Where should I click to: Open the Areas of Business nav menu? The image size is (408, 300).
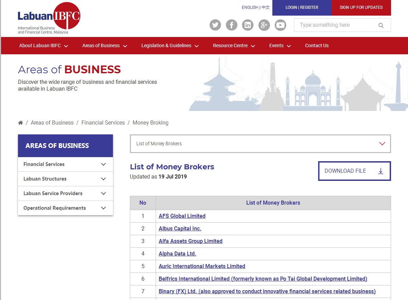(104, 45)
